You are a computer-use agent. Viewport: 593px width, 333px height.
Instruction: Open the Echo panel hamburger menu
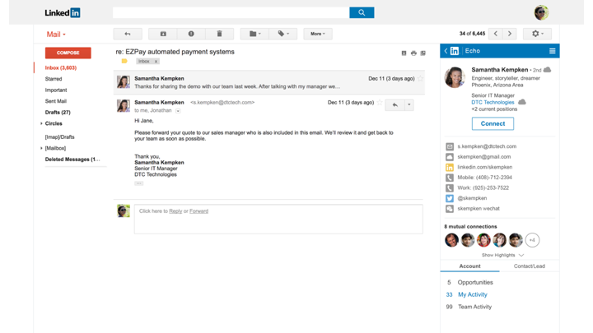(x=552, y=51)
